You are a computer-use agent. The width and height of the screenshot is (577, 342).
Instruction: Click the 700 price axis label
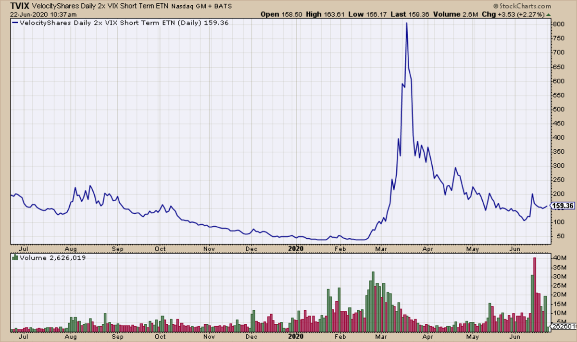[558, 53]
